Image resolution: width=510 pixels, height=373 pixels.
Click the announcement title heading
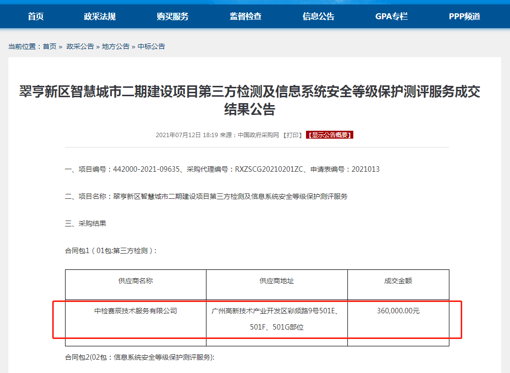pyautogui.click(x=250, y=100)
